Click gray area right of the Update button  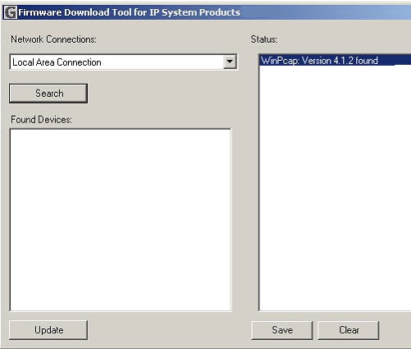tap(167, 330)
